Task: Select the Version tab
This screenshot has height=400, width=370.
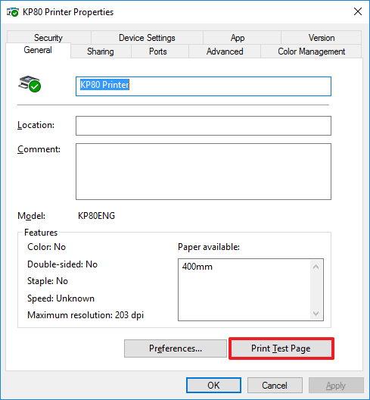Action: [322, 38]
